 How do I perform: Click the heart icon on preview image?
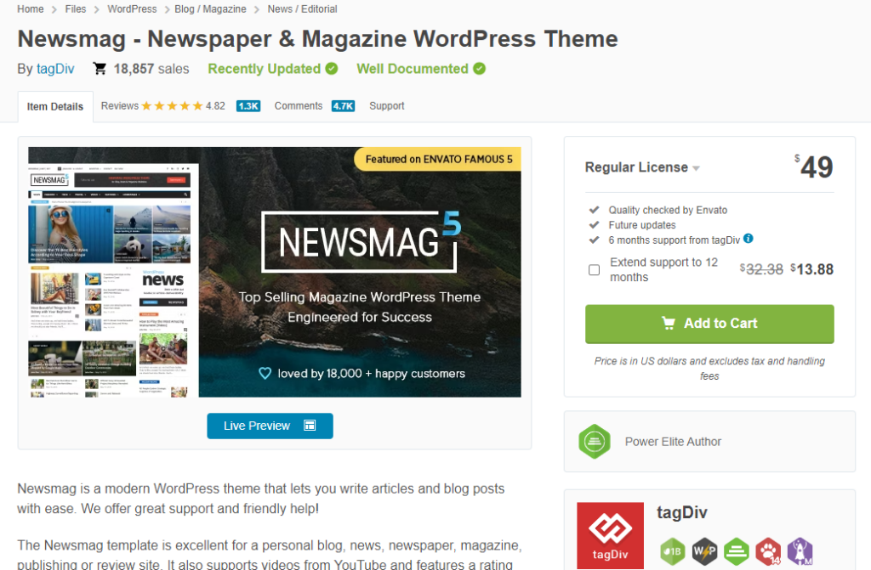coord(265,374)
